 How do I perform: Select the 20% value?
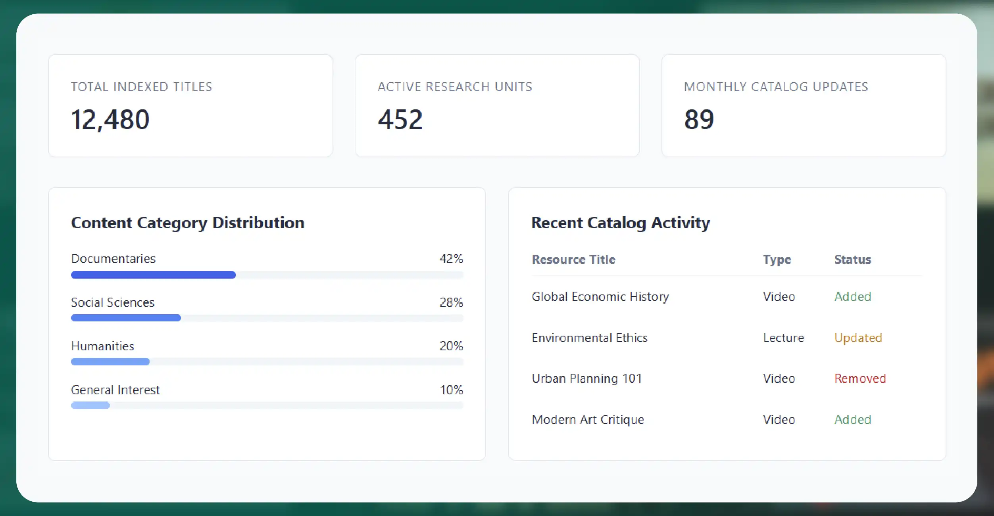tap(451, 346)
